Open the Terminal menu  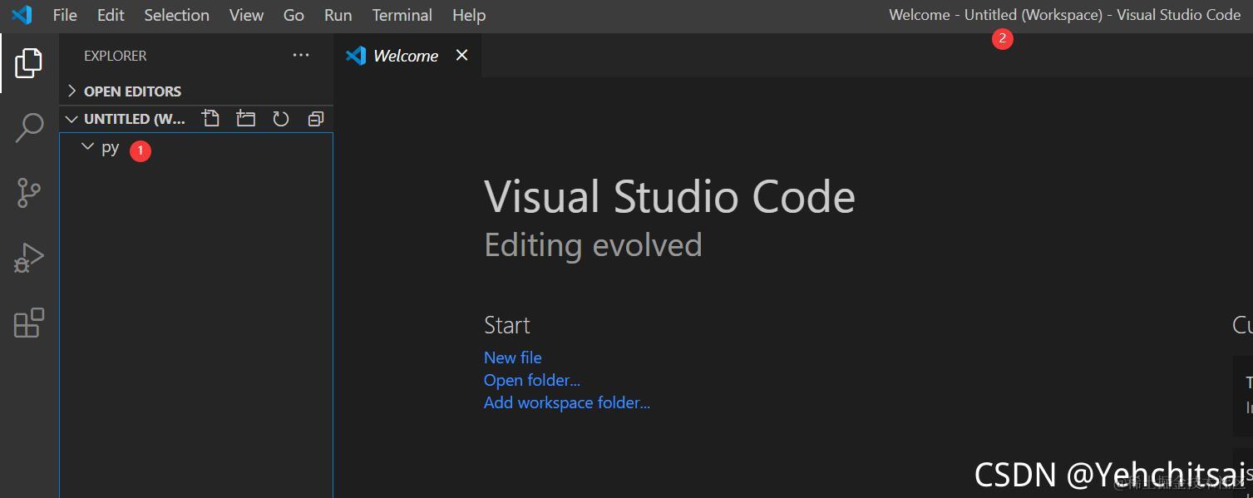[x=402, y=15]
